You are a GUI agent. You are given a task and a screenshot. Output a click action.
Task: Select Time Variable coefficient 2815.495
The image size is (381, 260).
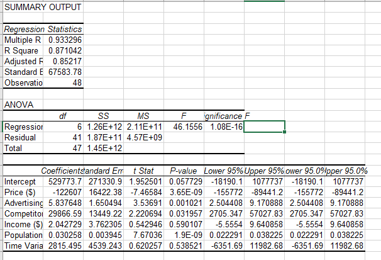point(63,246)
